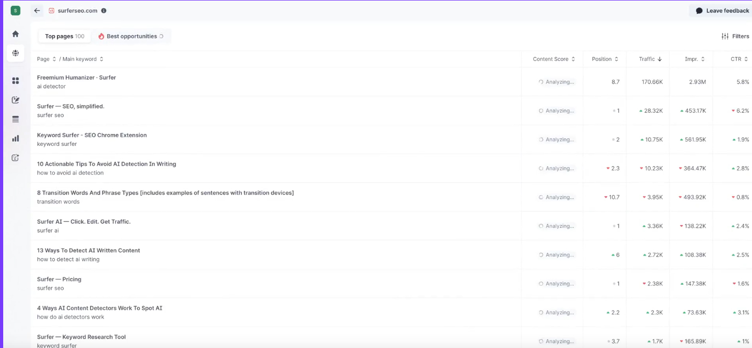
Task: Click the 165.89K impressions value
Action: click(695, 342)
